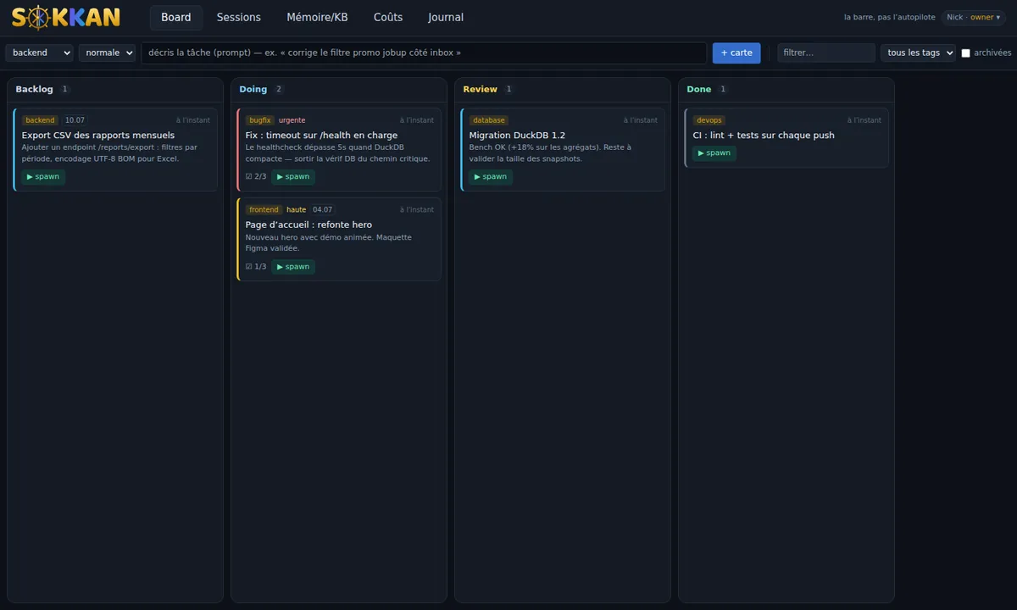
Task: Spawn the Export CSV des rapports card
Action: pos(43,177)
